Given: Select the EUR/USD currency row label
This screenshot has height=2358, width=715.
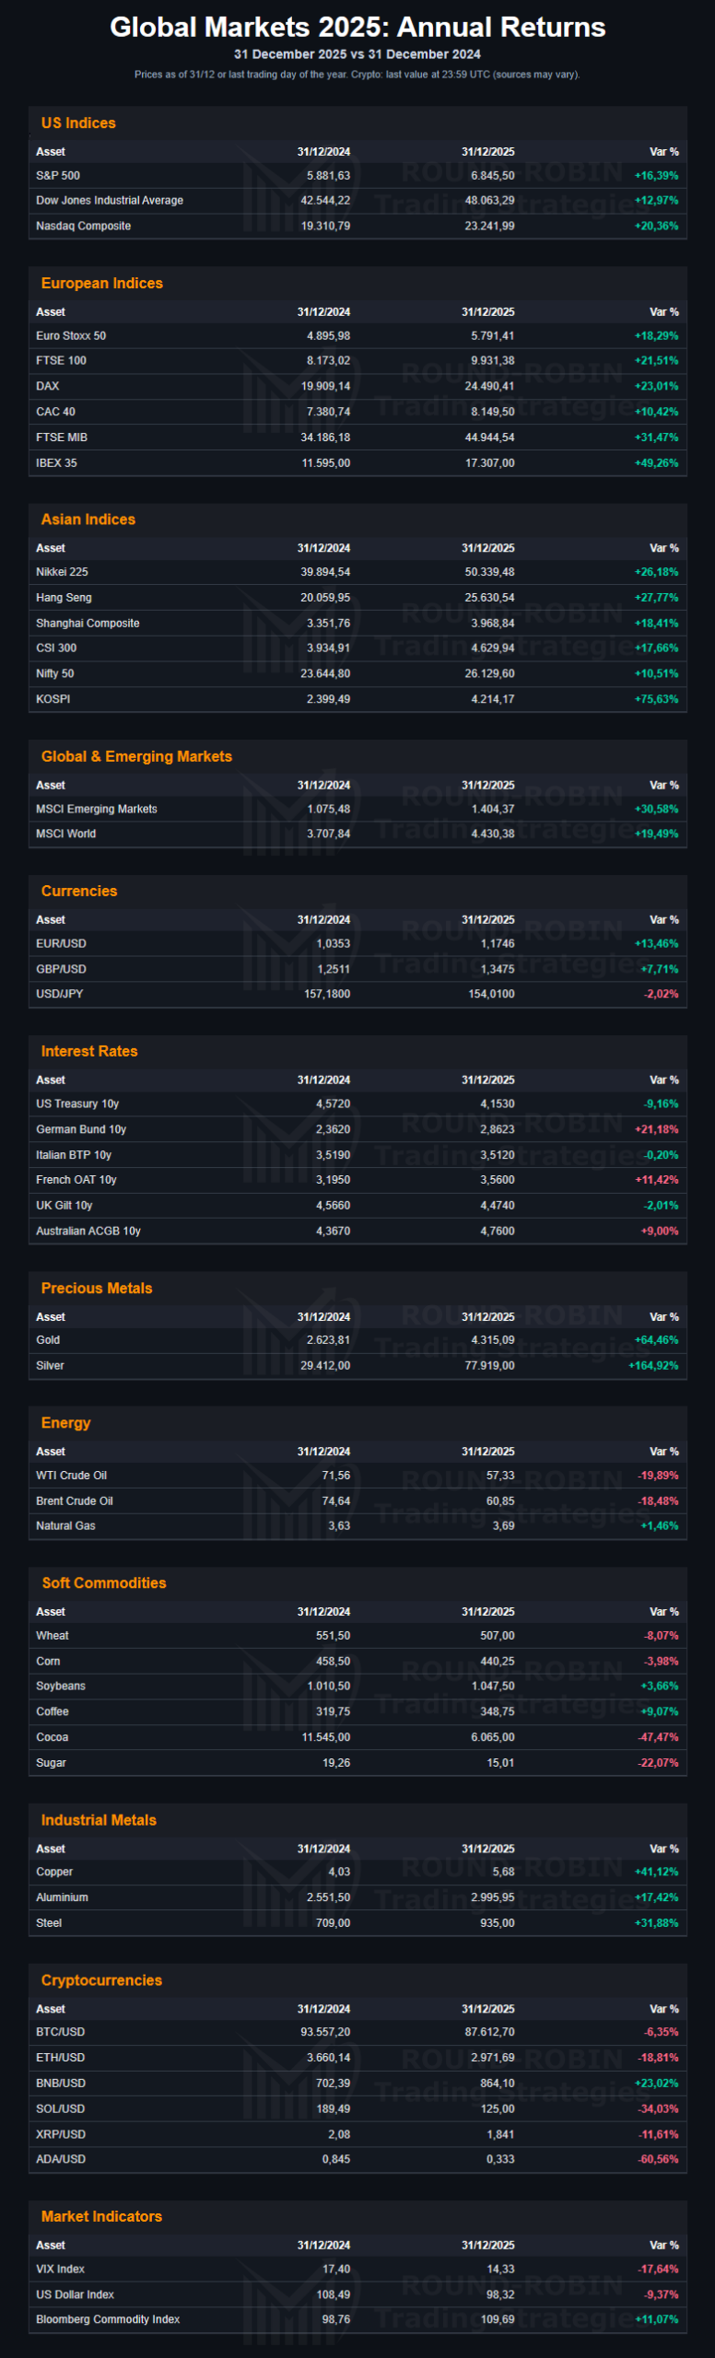Looking at the screenshot, I should pyautogui.click(x=61, y=944).
